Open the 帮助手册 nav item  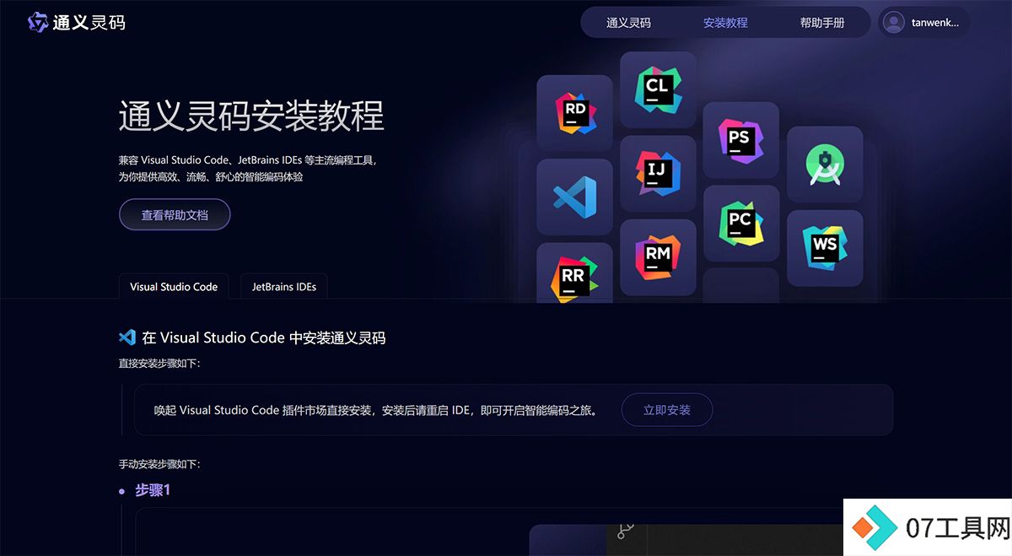(822, 23)
